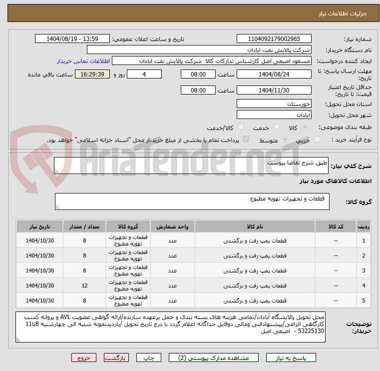The image size is (380, 371).
Task: Click the شرح کلی نیاز text area
Action: 191,165
